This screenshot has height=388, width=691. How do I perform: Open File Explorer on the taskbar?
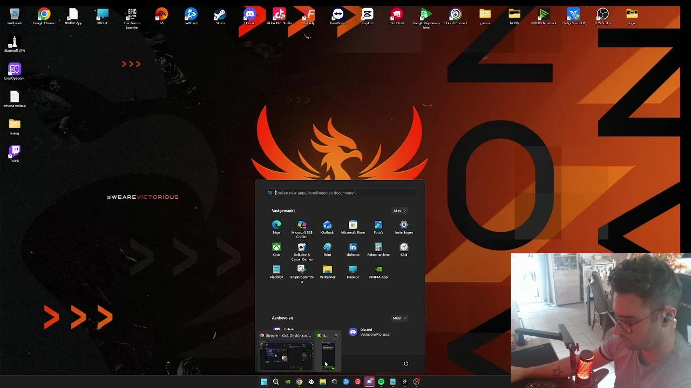[323, 382]
